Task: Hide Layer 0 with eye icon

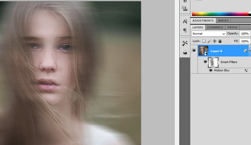Action: point(194,51)
